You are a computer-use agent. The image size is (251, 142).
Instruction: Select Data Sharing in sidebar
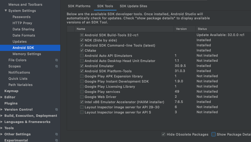[x=23, y=29]
